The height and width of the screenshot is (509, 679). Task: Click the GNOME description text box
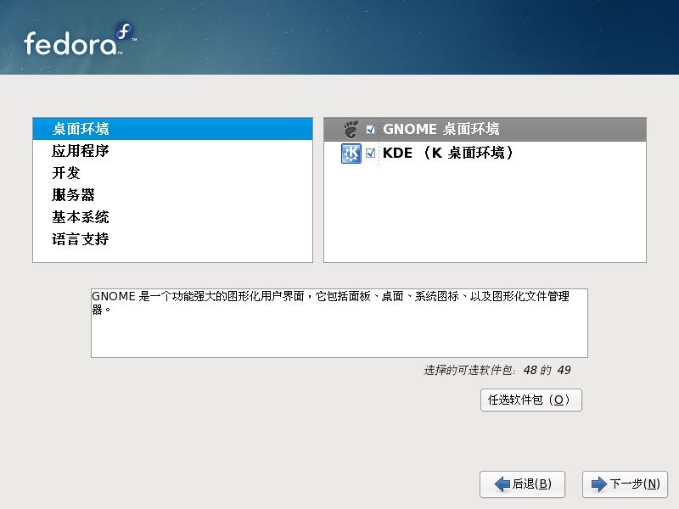tap(339, 323)
